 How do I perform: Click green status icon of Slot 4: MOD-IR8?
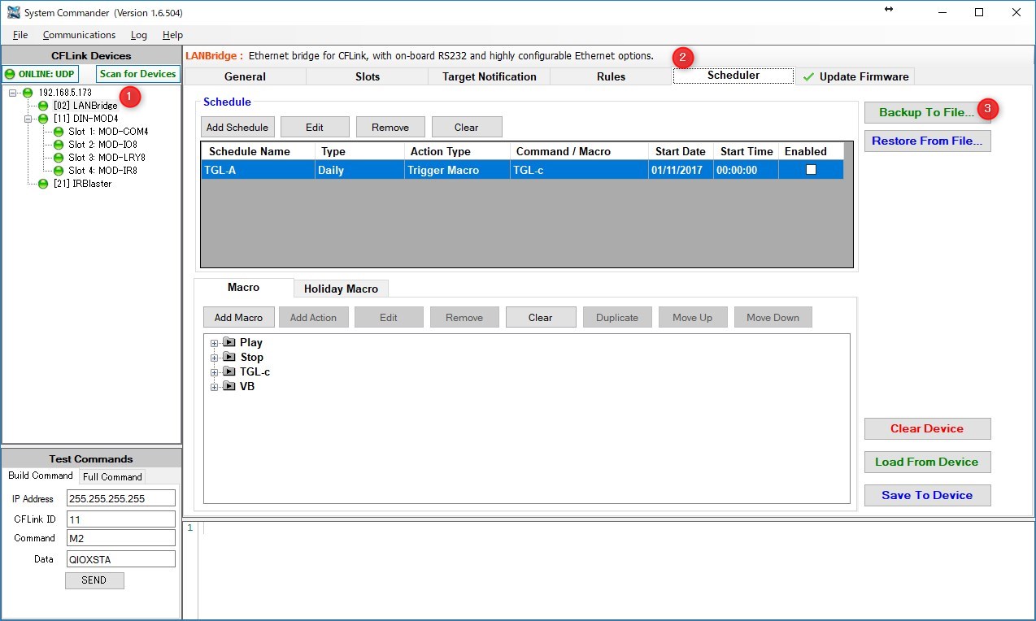[x=59, y=171]
